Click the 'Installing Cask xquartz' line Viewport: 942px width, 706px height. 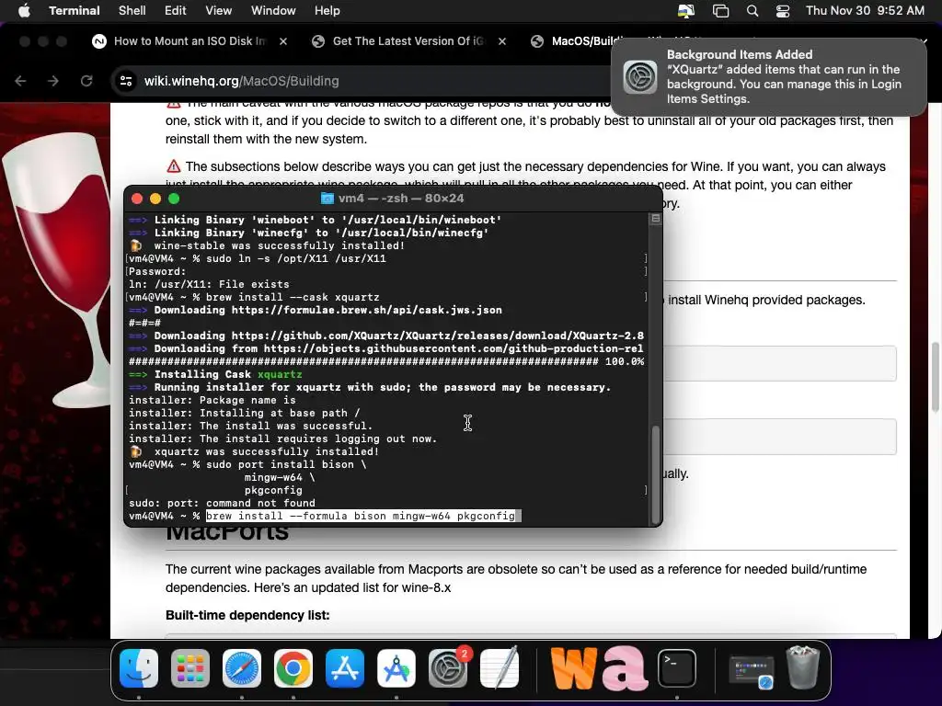pyautogui.click(x=215, y=374)
